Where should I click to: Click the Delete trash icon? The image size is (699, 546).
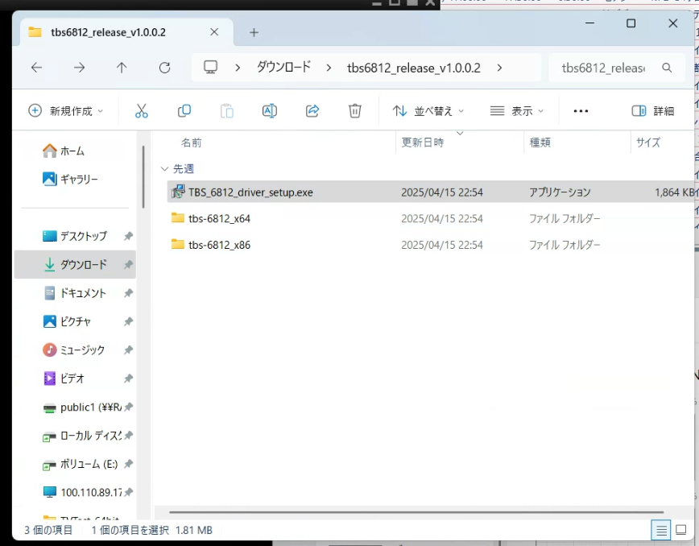pos(354,110)
